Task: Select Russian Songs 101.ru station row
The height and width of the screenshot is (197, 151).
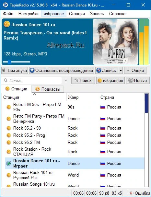Action: click(x=75, y=184)
